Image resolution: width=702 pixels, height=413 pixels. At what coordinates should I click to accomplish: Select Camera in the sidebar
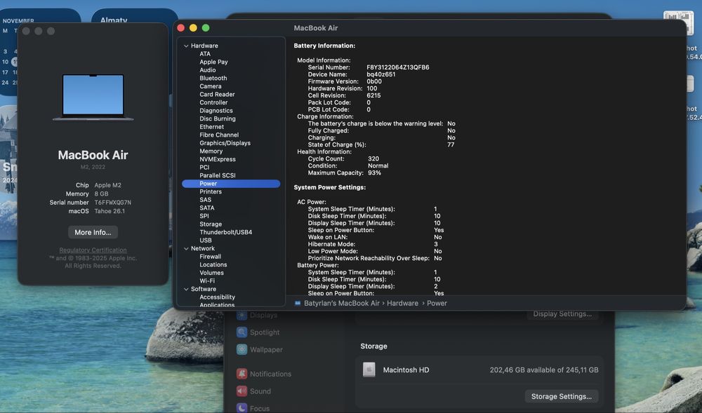[x=211, y=86]
